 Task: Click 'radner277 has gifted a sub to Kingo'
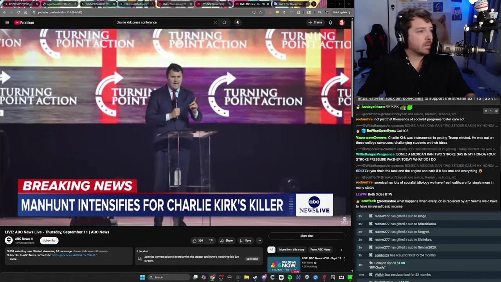click(401, 216)
